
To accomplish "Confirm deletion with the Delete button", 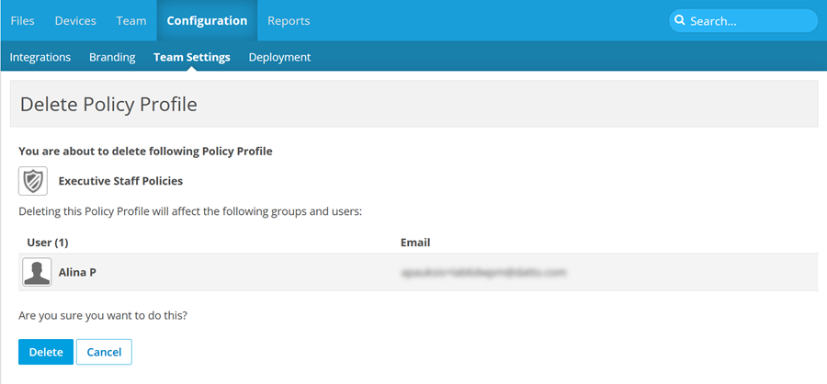I will point(46,352).
